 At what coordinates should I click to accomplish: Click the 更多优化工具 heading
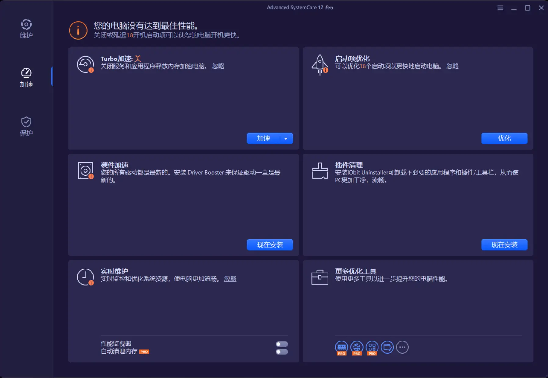tap(356, 272)
